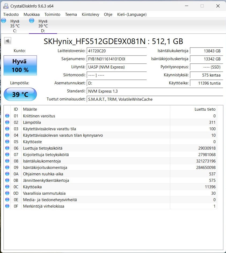226x253 pixels.
Task: Click the status dot for Media- ja tiedoneheysvirheitä
Action: click(x=7, y=200)
